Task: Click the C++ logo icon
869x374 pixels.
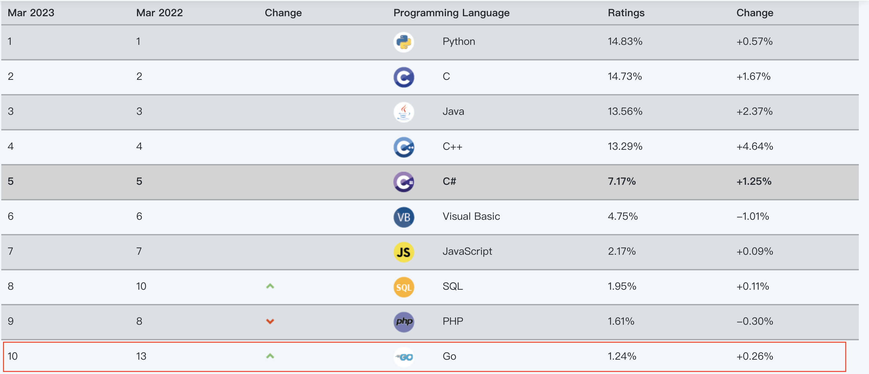Action: click(404, 147)
